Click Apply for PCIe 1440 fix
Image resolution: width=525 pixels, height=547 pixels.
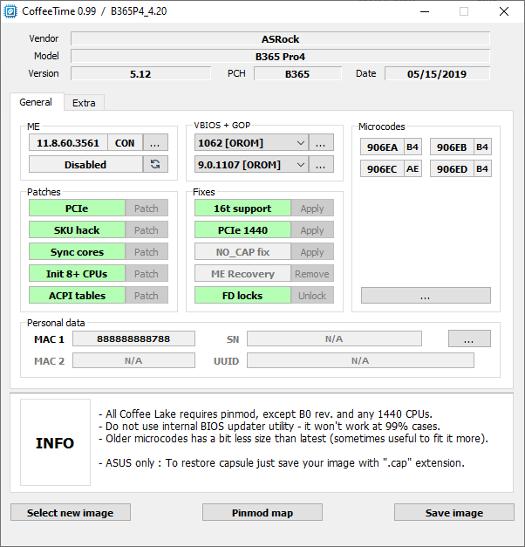[312, 230]
